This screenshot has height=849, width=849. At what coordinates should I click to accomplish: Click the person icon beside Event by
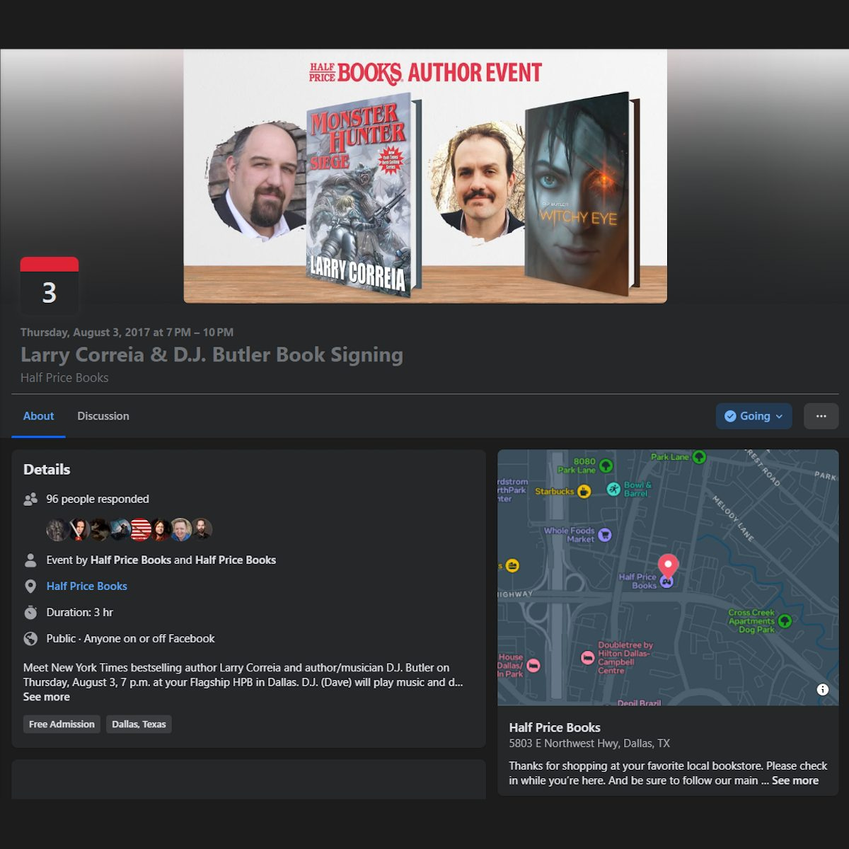(x=30, y=560)
